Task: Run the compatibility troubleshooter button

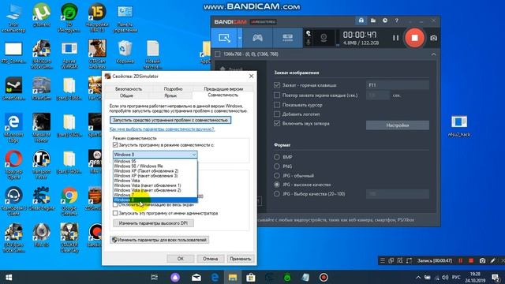Action: [170, 120]
